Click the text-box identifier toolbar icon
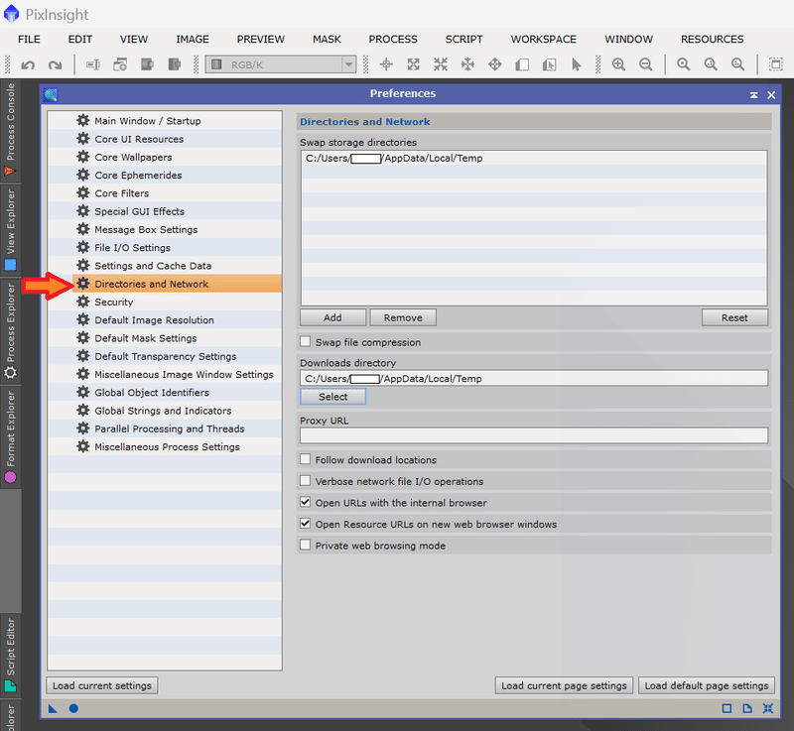This screenshot has width=794, height=731. [x=92, y=64]
